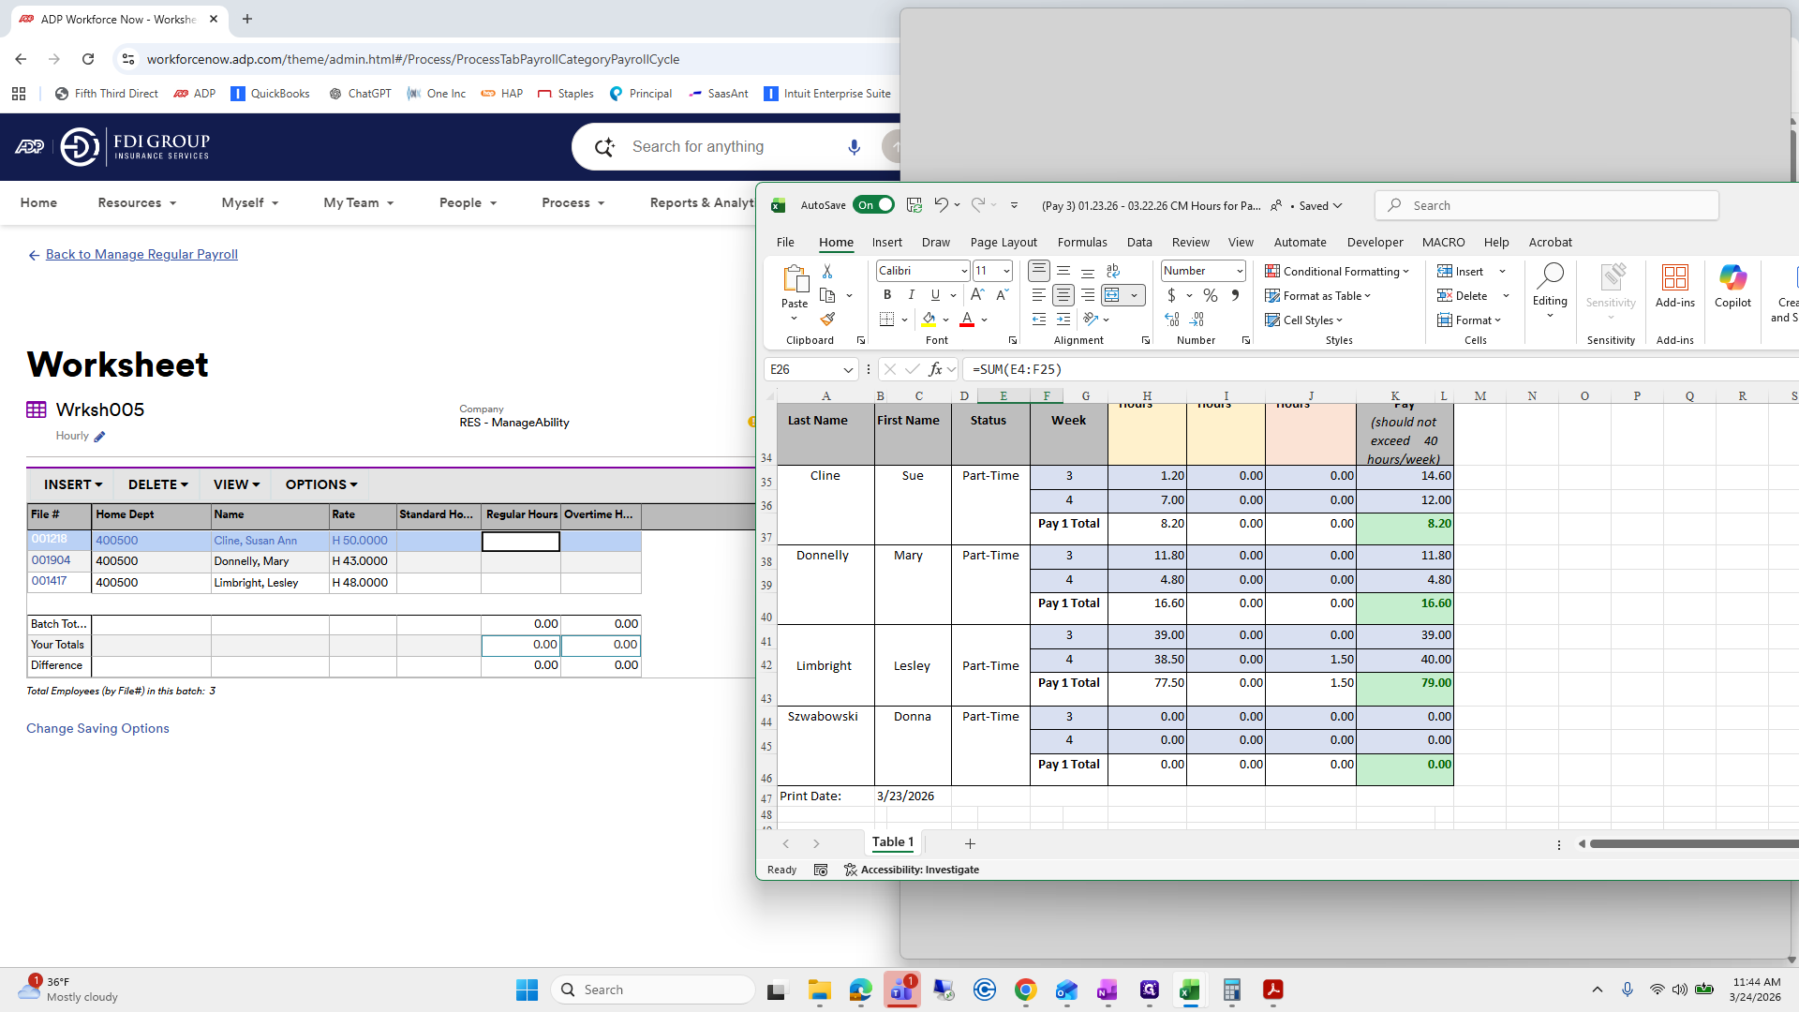Expand the INSERT worksheet menu

(x=73, y=484)
